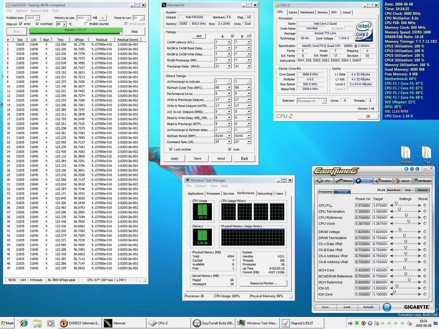Switch to Memset on the taskbar
The image size is (439, 329).
tap(124, 323)
